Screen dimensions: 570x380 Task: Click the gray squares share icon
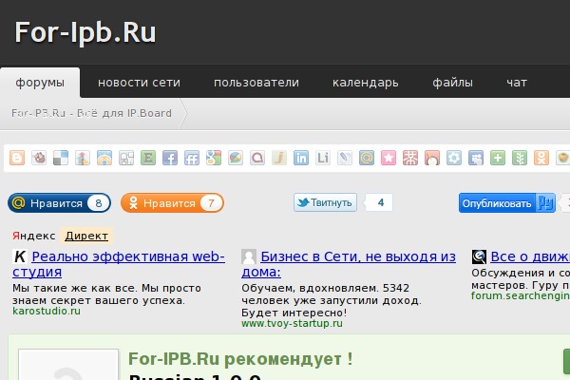[x=126, y=159]
